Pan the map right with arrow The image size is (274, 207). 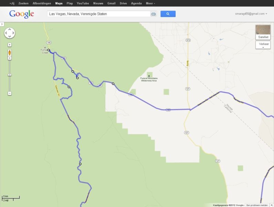pyautogui.click(x=13, y=33)
